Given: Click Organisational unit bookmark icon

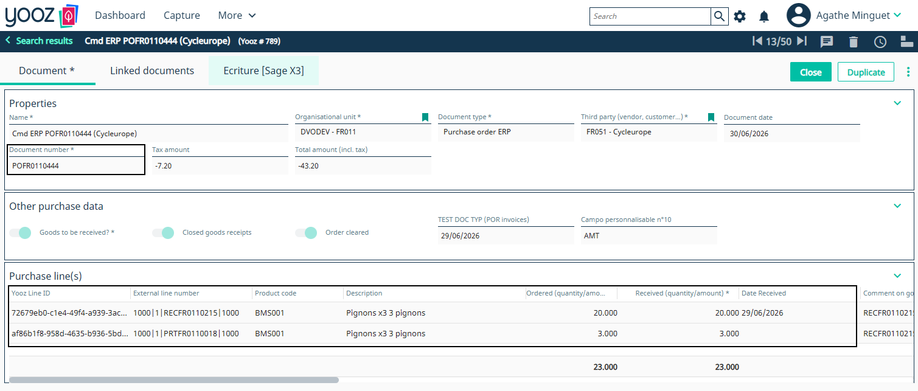Looking at the screenshot, I should coord(425,117).
